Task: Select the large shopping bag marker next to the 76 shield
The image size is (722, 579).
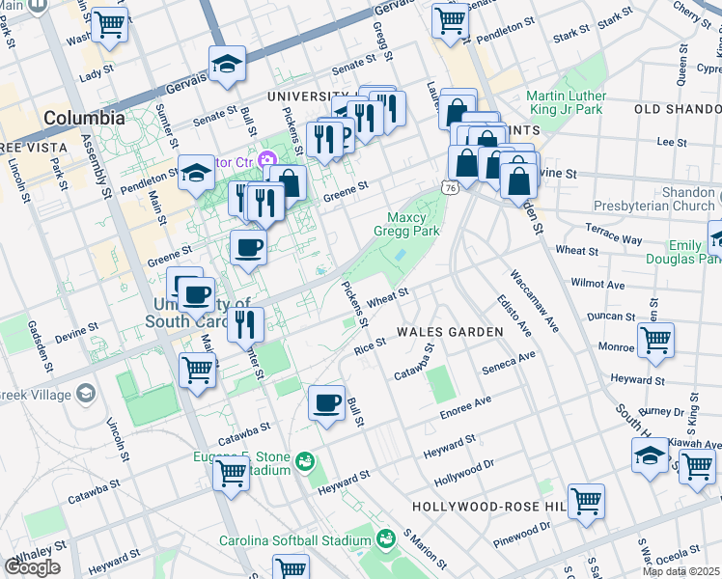Action: (x=466, y=164)
